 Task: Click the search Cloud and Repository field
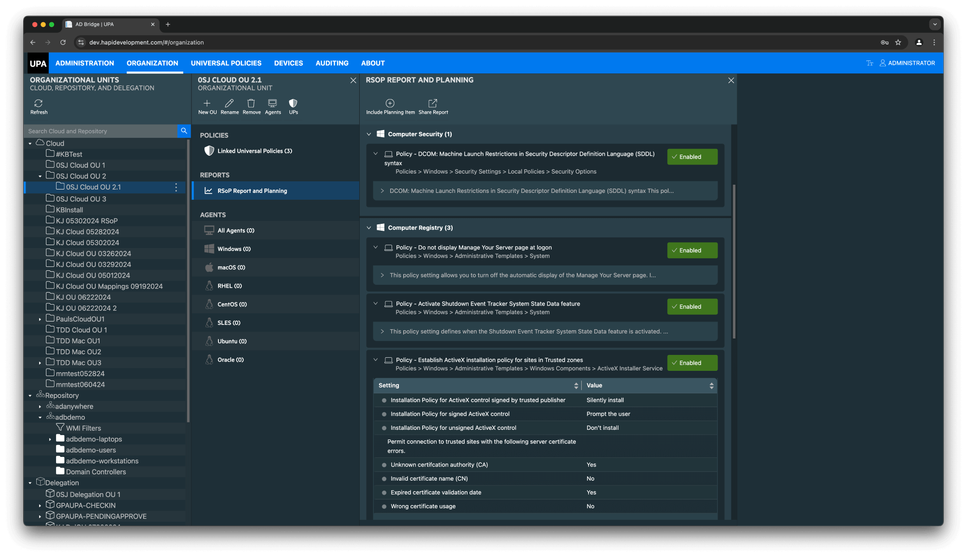[102, 131]
